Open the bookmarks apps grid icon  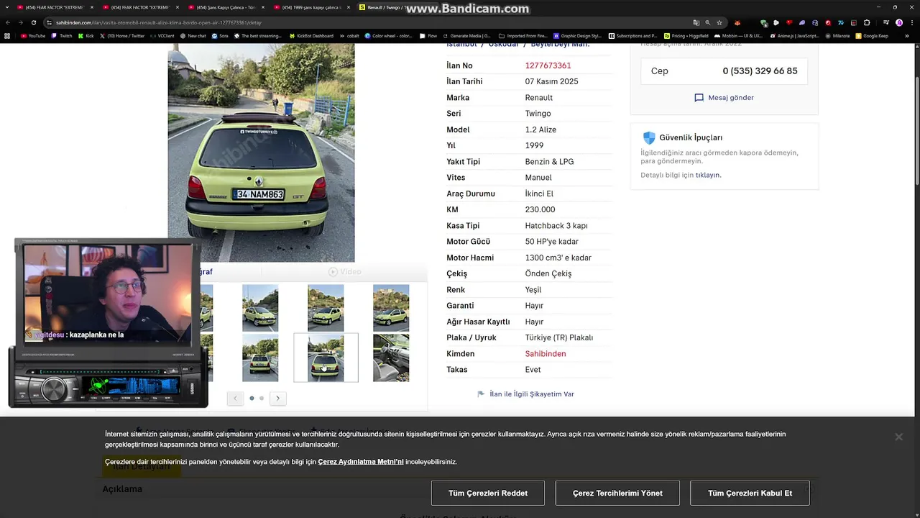(x=7, y=35)
